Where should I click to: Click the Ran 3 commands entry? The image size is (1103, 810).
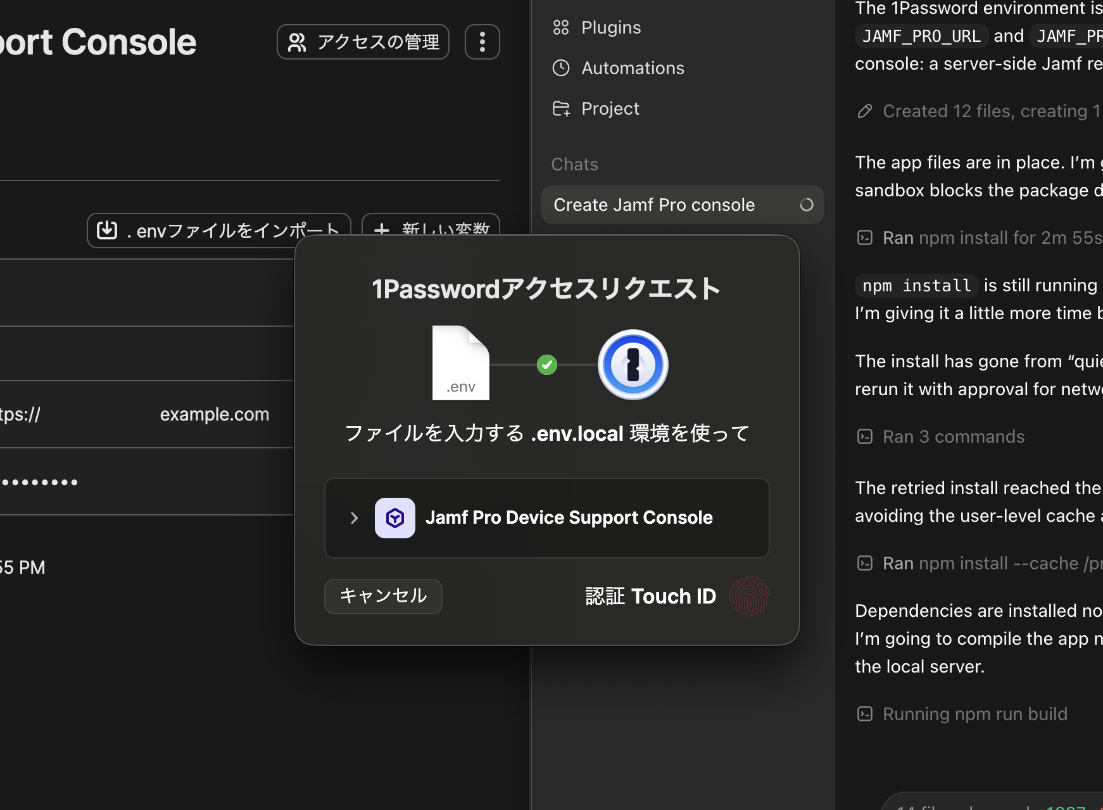pyautogui.click(x=954, y=436)
